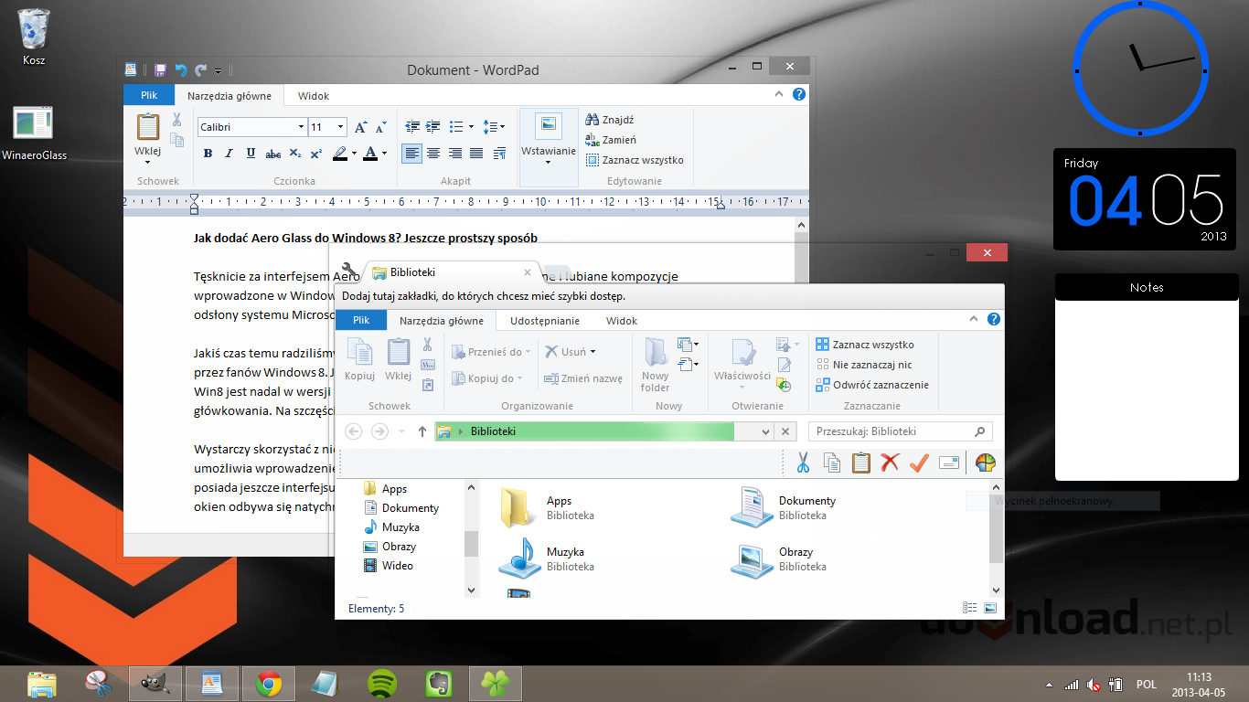The width and height of the screenshot is (1249, 702).
Task: Click Zaznacz wszystko in WordPad ribbon
Action: click(635, 160)
